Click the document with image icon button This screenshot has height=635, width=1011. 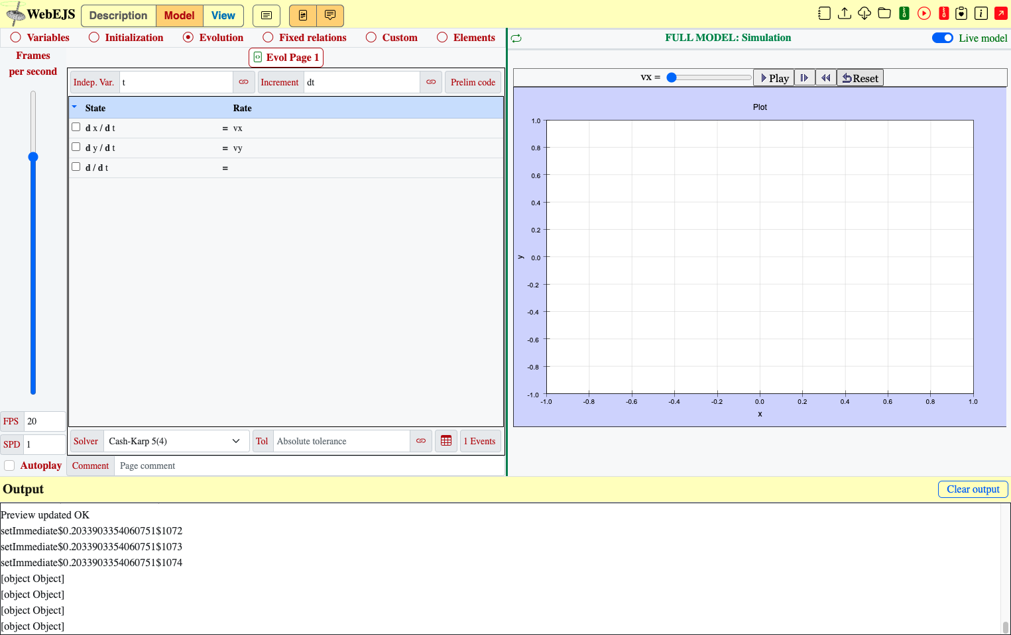[303, 15]
